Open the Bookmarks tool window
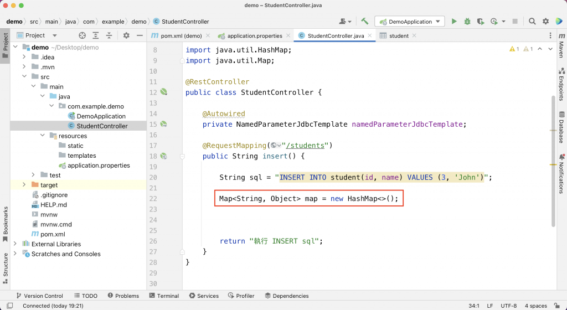 [5, 224]
